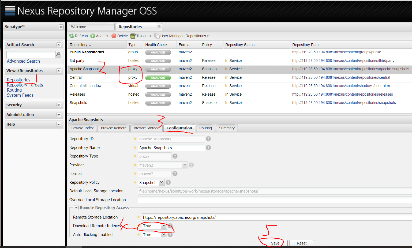
Task: Sort by Health Check column header
Action: click(x=160, y=45)
